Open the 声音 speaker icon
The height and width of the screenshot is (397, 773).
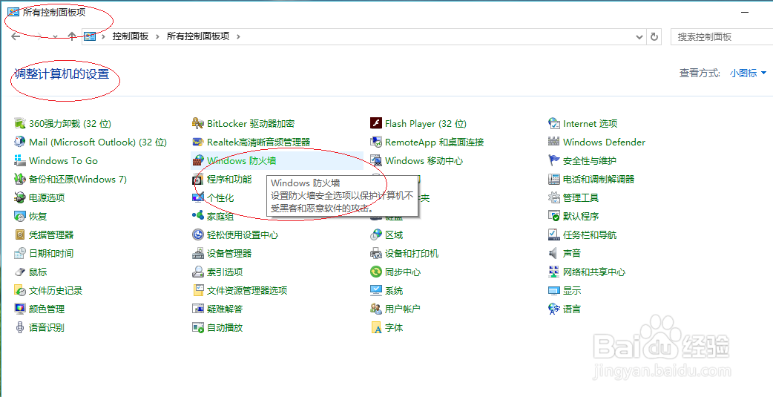[x=554, y=254]
